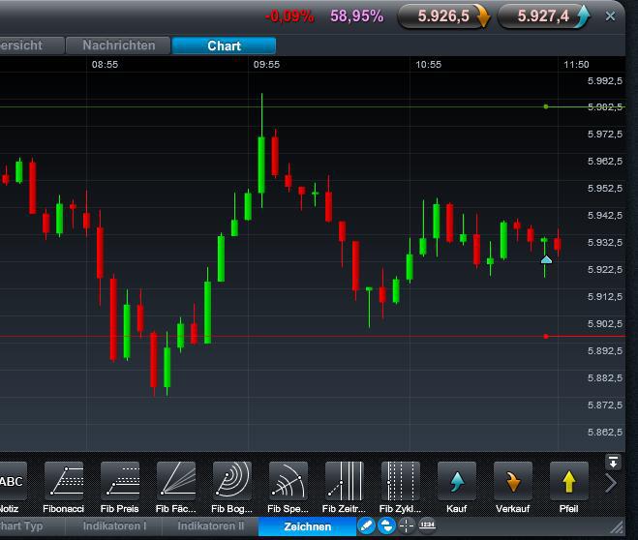This screenshot has height=540, width=638.
Task: Click the up-down arrows round icon
Action: (x=386, y=525)
